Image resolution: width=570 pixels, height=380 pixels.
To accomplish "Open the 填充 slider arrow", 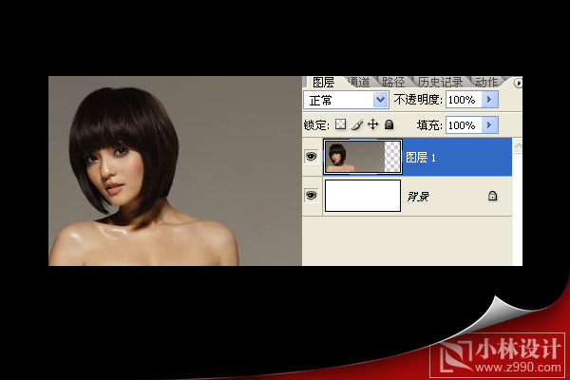I will coord(489,125).
